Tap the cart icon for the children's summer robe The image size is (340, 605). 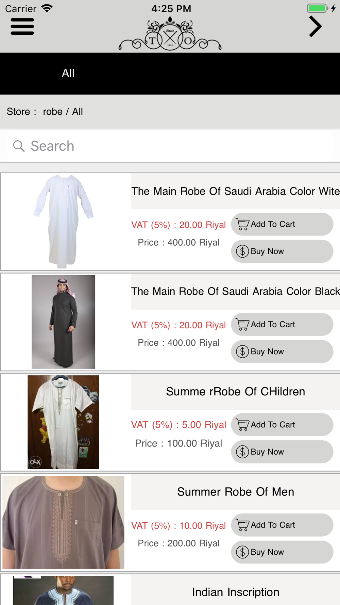point(242,425)
